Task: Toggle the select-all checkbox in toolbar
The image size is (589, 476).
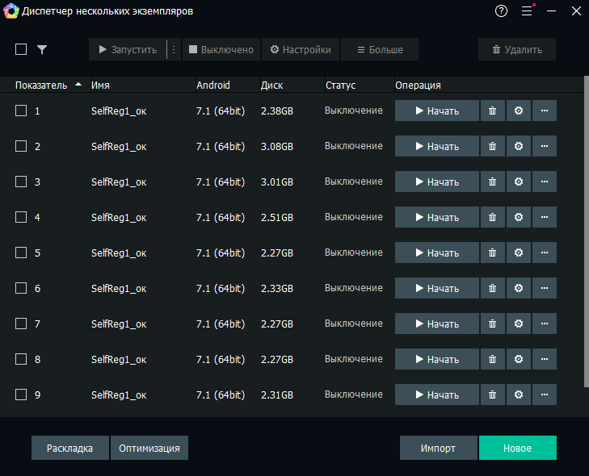Action: (x=21, y=50)
